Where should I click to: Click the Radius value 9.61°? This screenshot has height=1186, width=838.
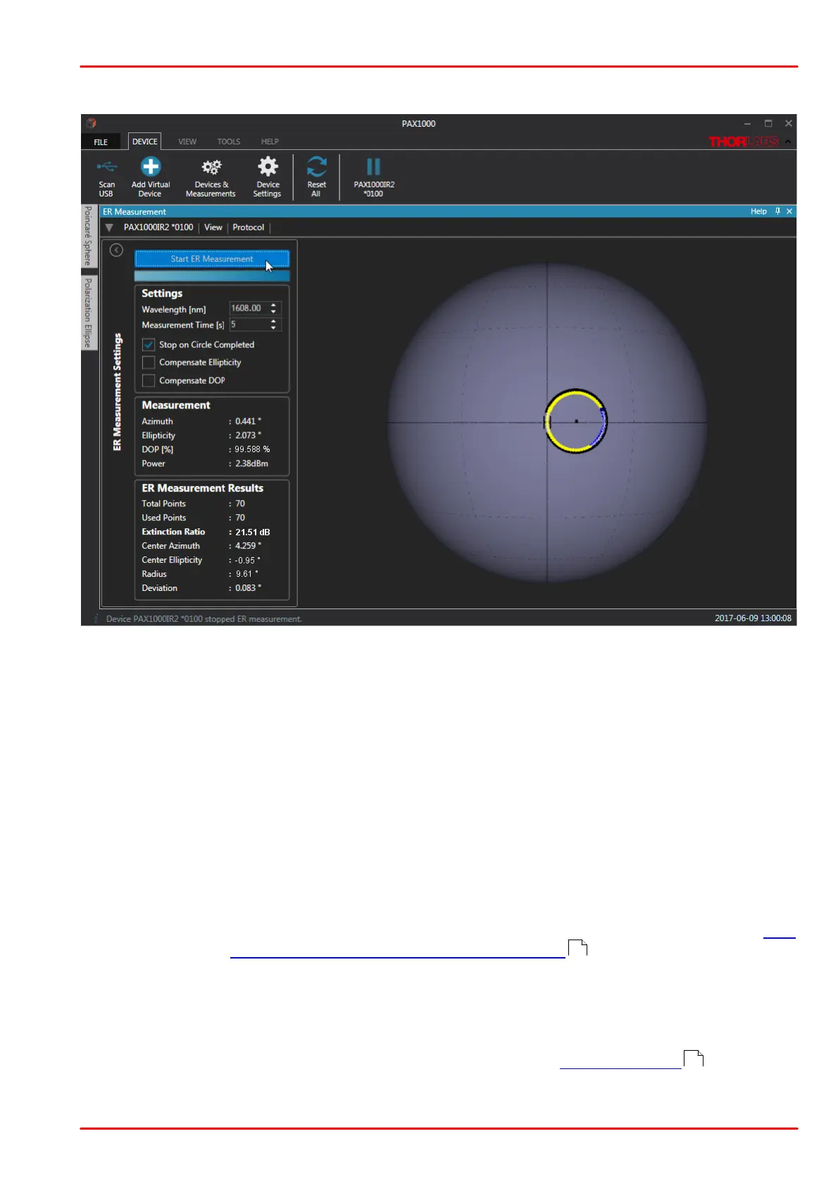point(246,574)
